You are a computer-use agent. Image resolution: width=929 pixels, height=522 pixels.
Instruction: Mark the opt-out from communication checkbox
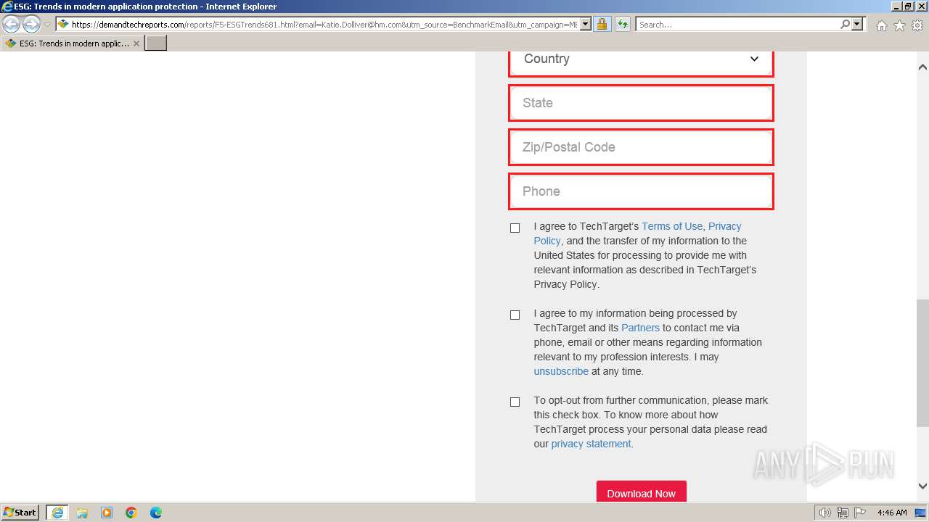coord(515,402)
